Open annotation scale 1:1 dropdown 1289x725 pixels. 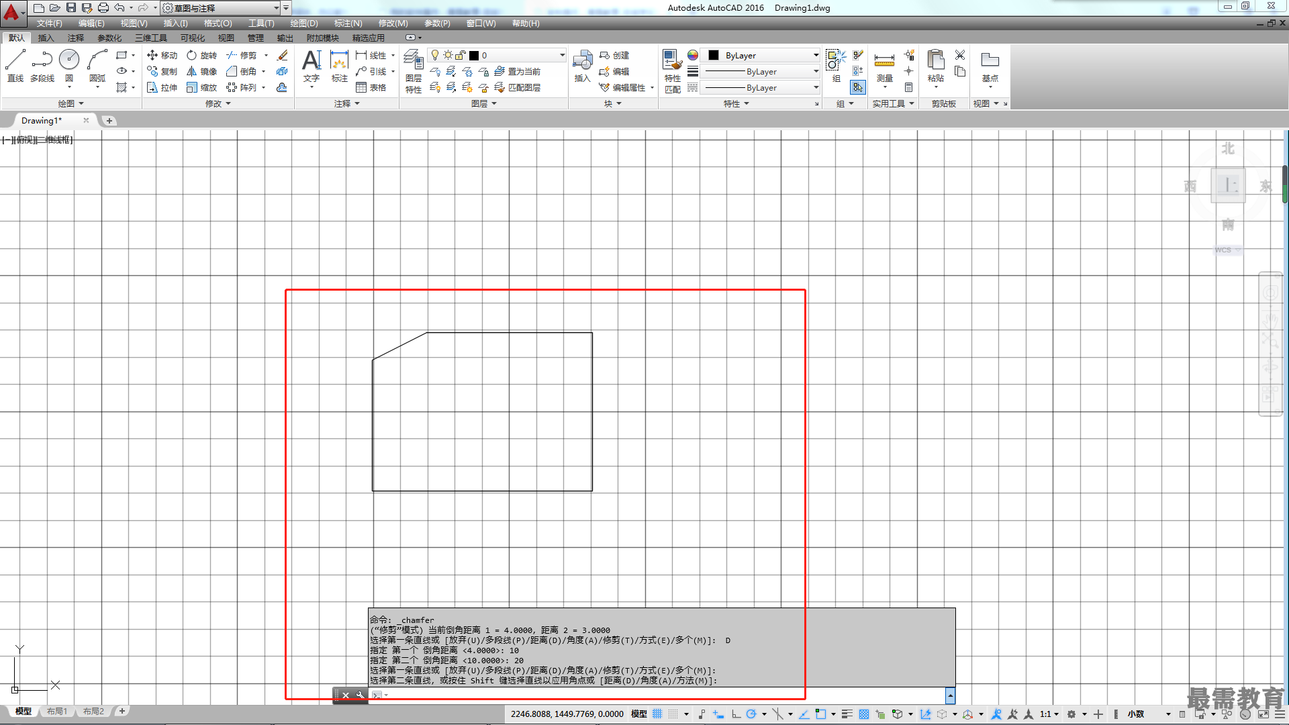(1049, 714)
